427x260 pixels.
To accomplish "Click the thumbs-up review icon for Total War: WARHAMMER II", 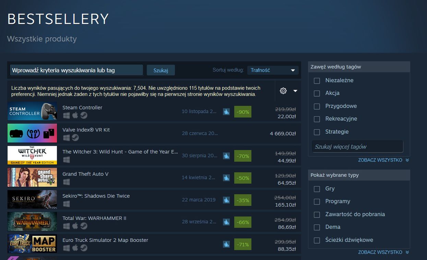I will click(226, 222).
